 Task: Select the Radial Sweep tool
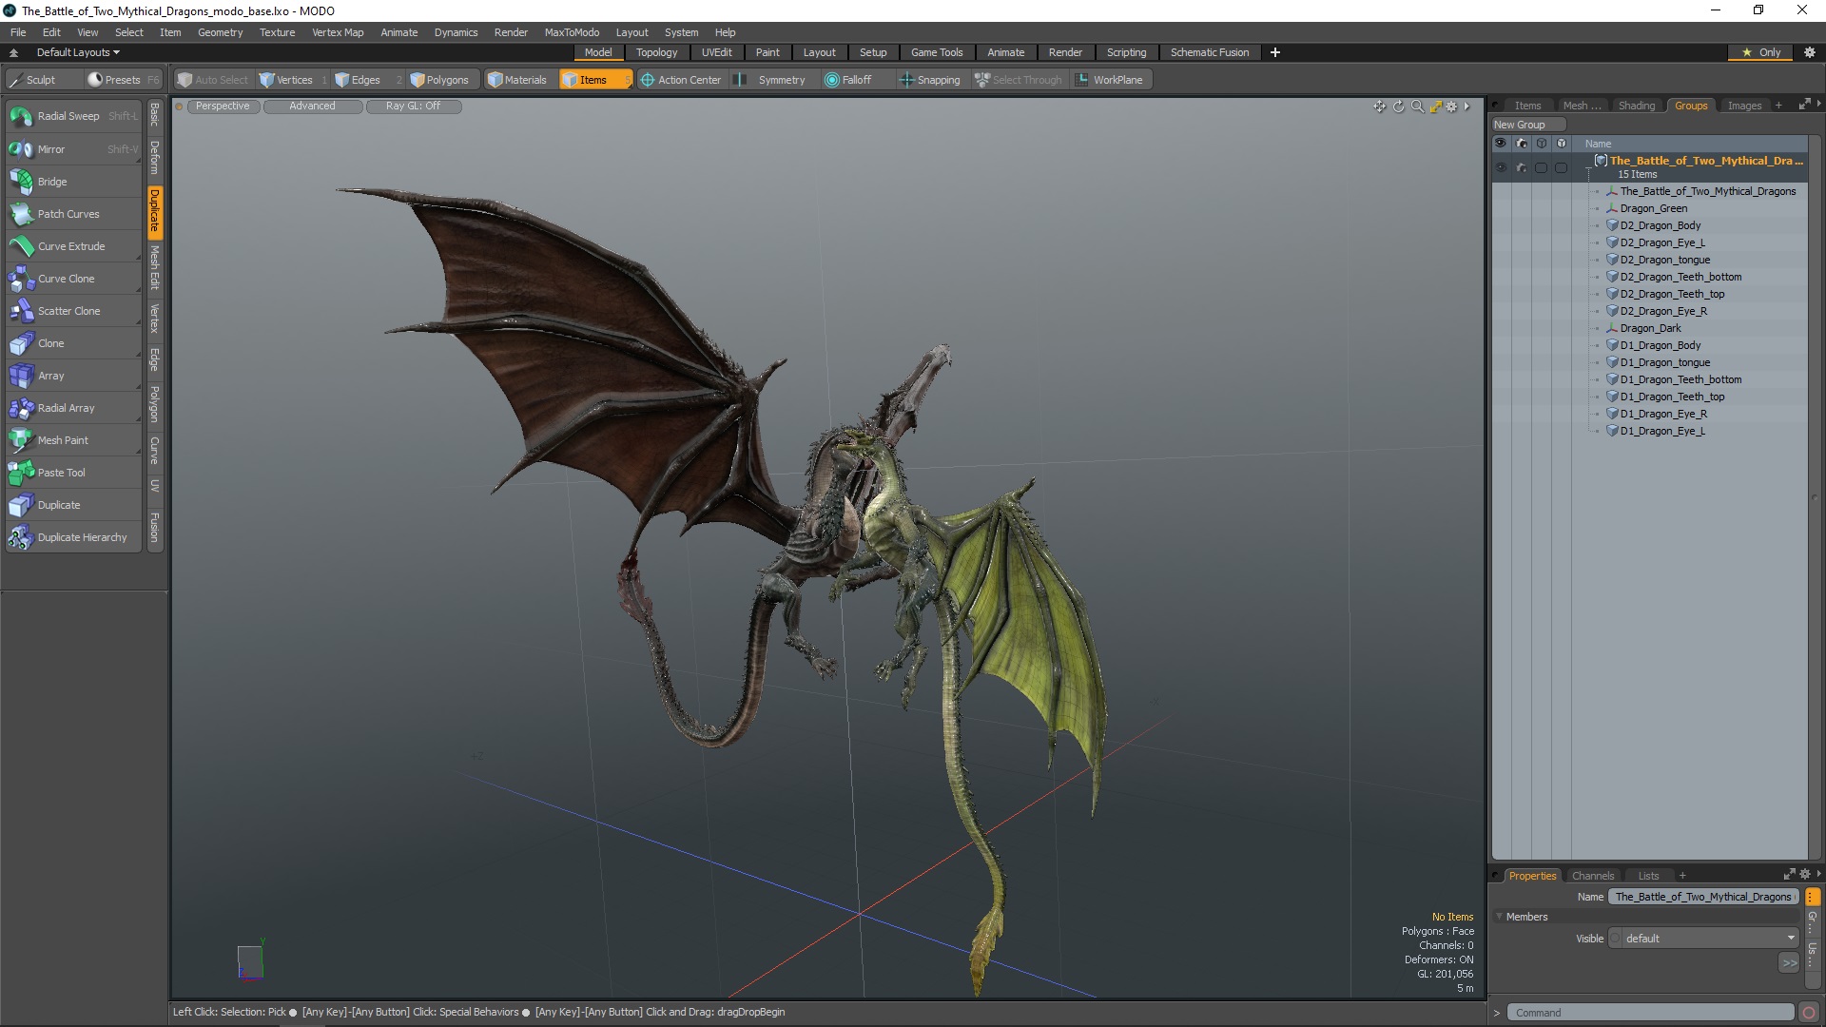pos(73,116)
